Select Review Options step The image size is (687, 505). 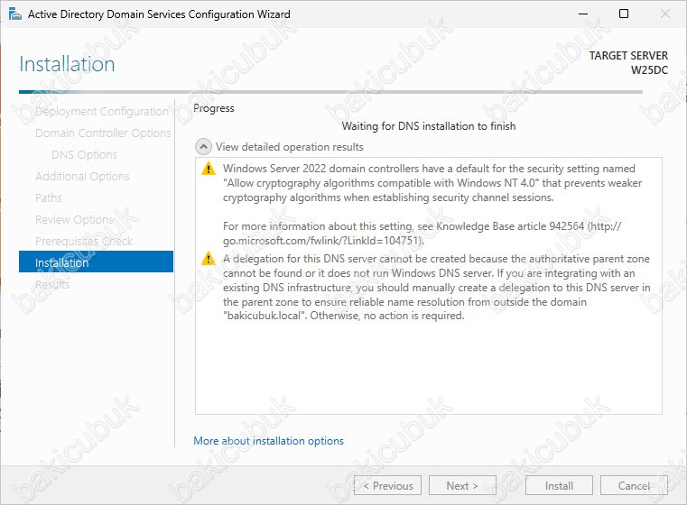pos(74,219)
